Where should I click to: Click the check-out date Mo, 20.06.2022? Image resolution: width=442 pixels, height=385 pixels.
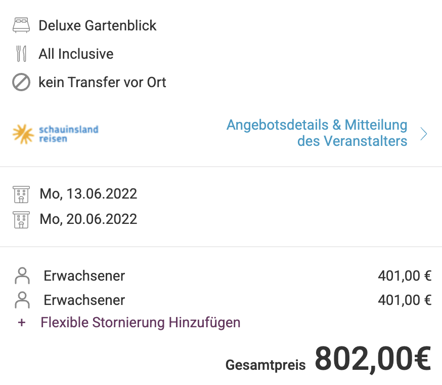[x=88, y=219]
